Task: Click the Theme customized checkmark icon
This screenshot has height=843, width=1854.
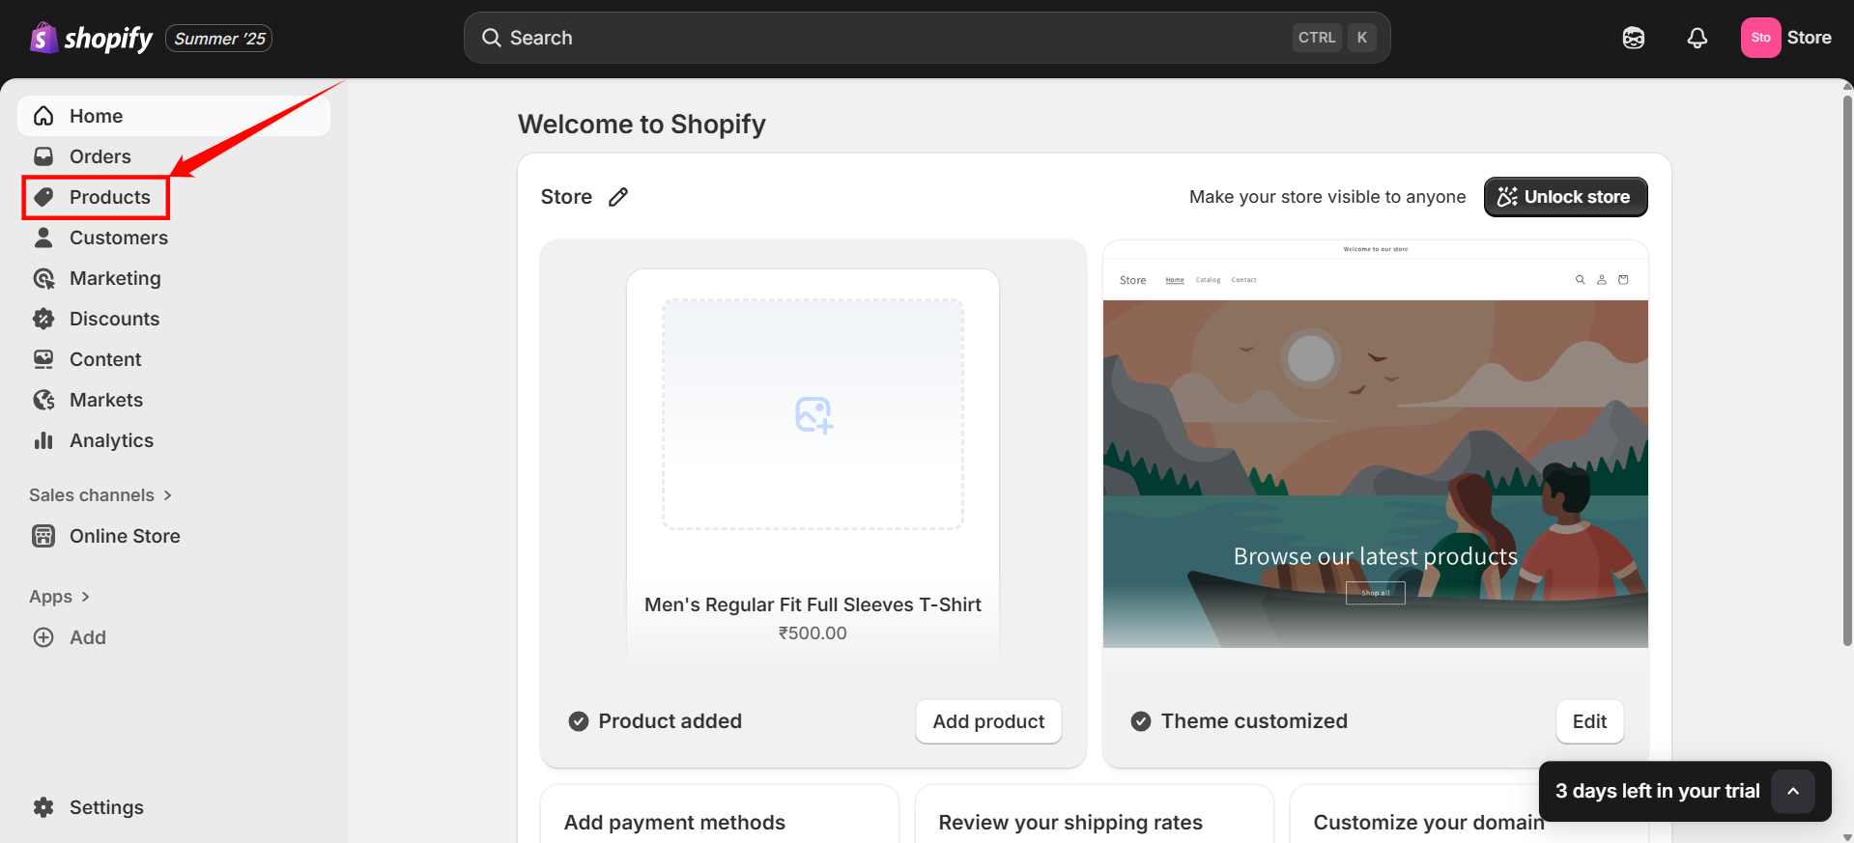Action: [1141, 721]
